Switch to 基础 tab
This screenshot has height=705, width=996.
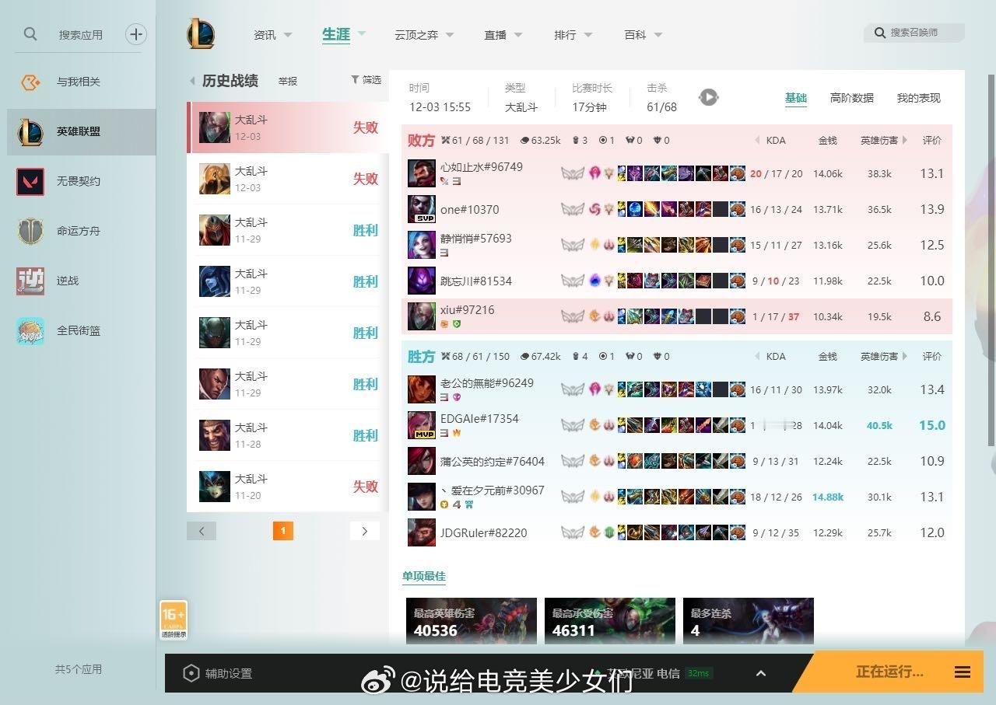pos(796,98)
